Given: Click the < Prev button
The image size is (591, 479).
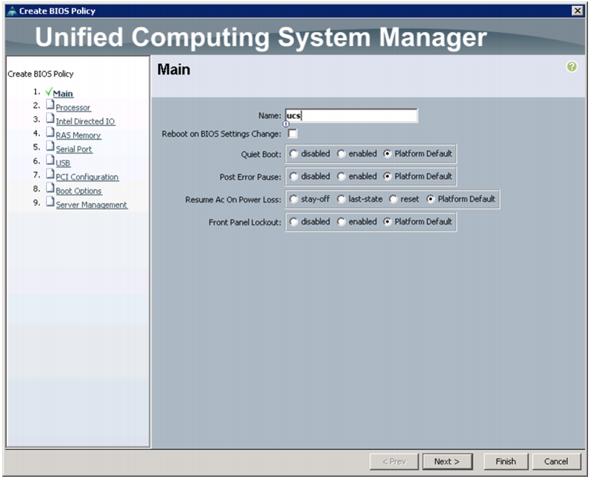Looking at the screenshot, I should (x=394, y=461).
